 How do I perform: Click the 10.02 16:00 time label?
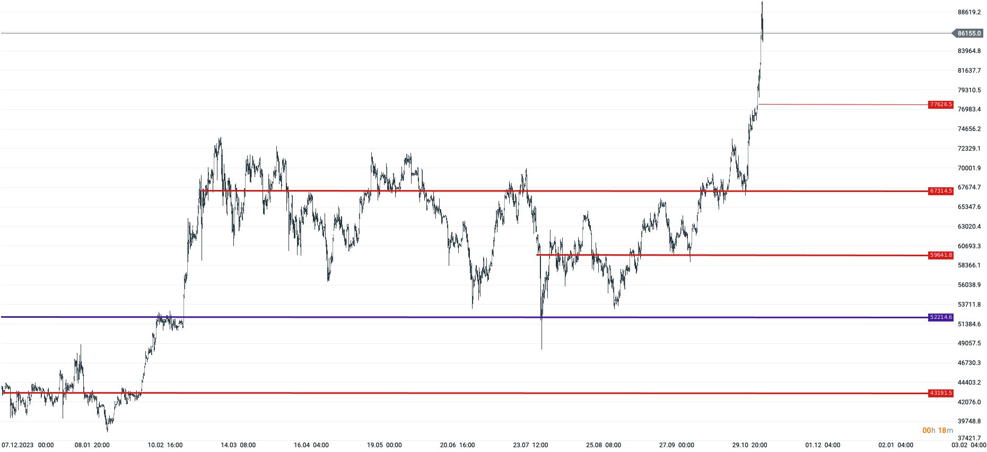click(x=165, y=445)
